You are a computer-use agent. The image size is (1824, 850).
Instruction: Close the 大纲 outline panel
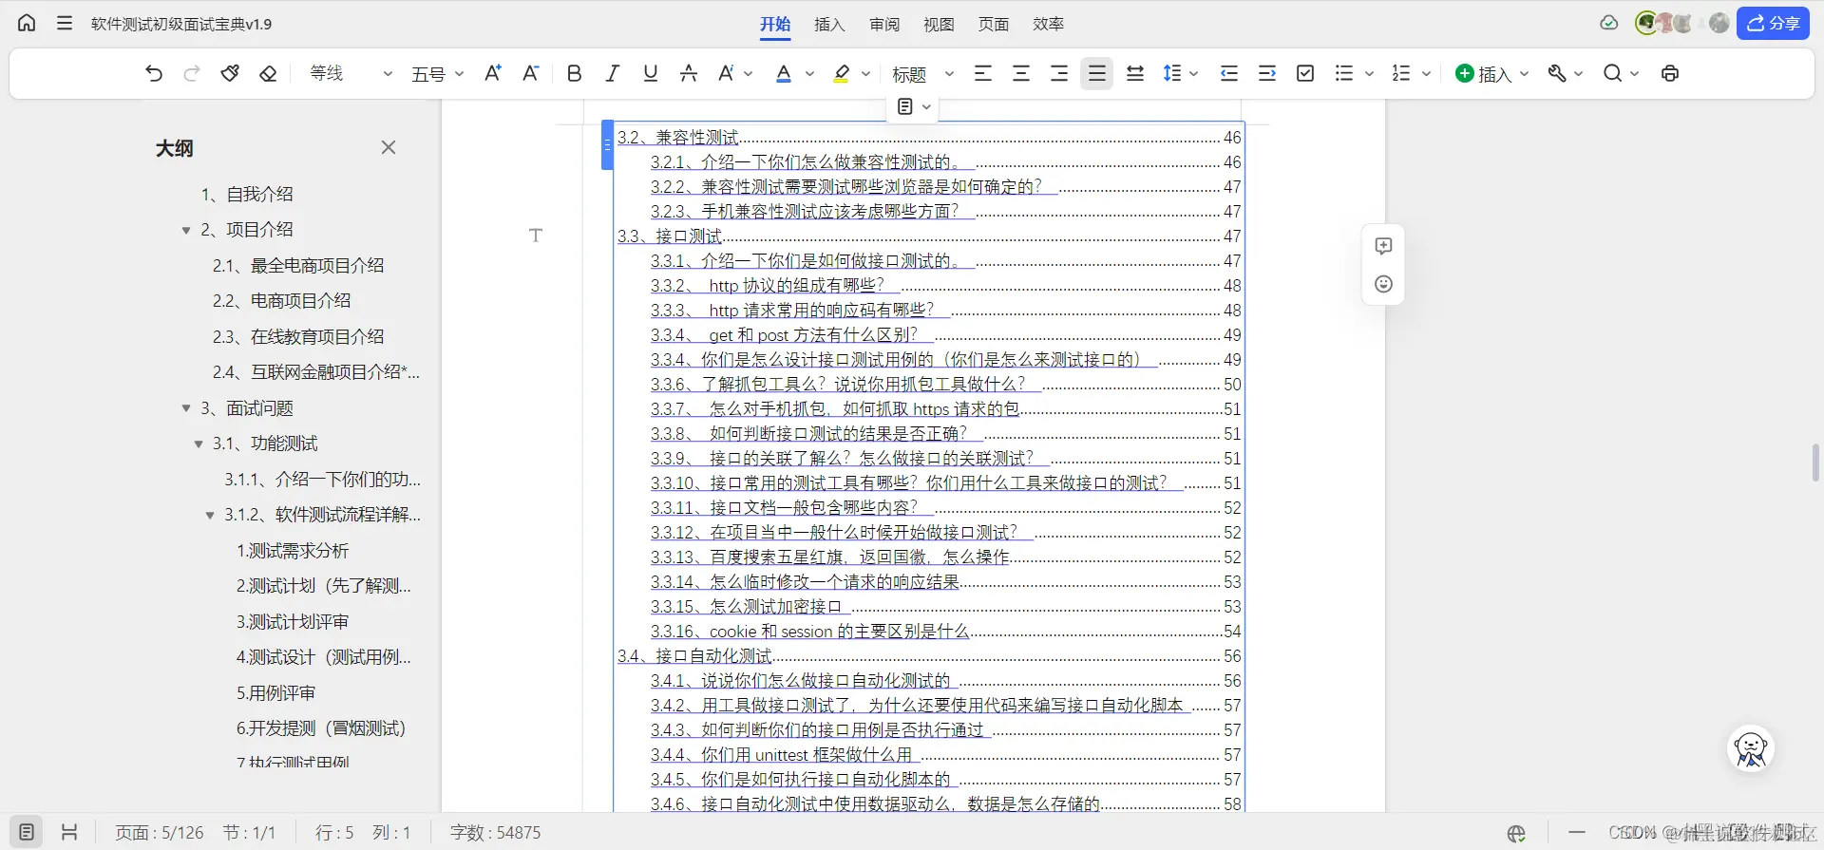[388, 147]
